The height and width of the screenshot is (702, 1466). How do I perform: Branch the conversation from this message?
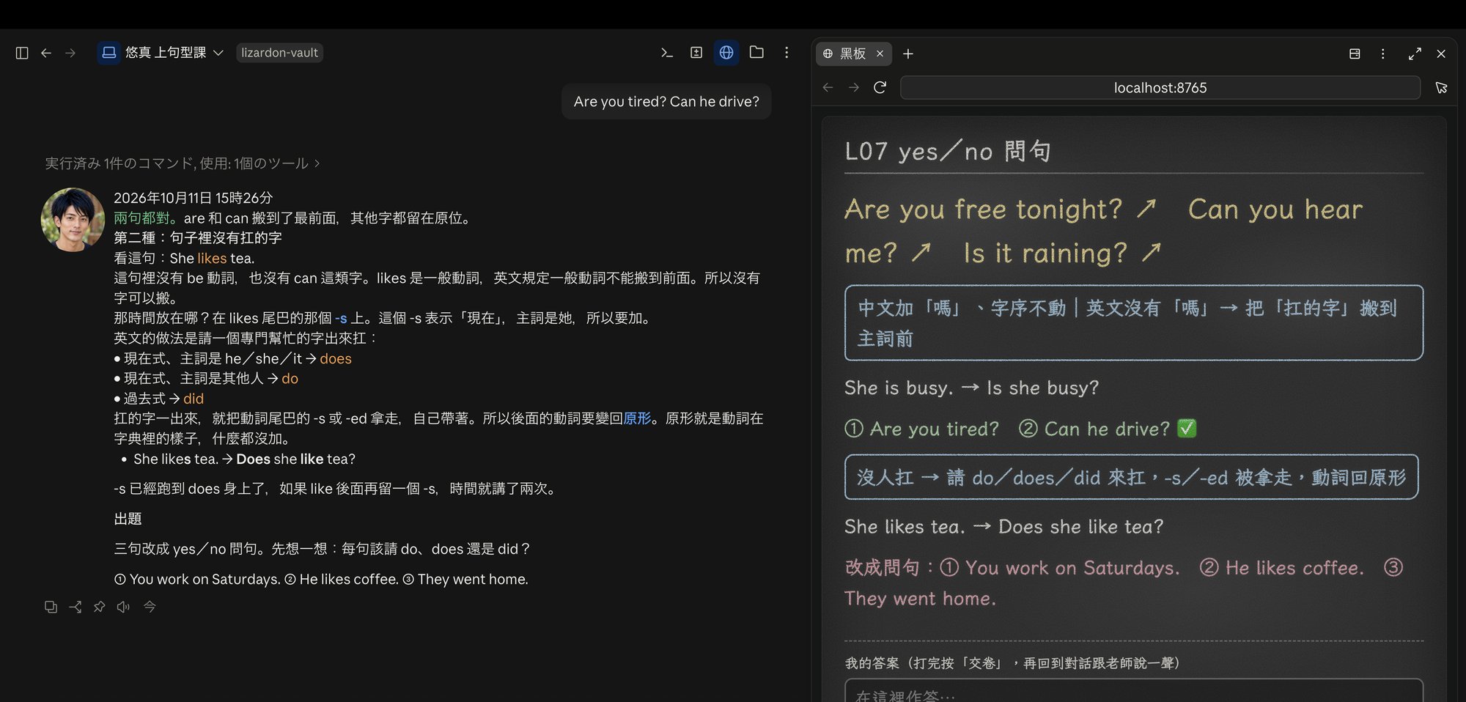[75, 607]
